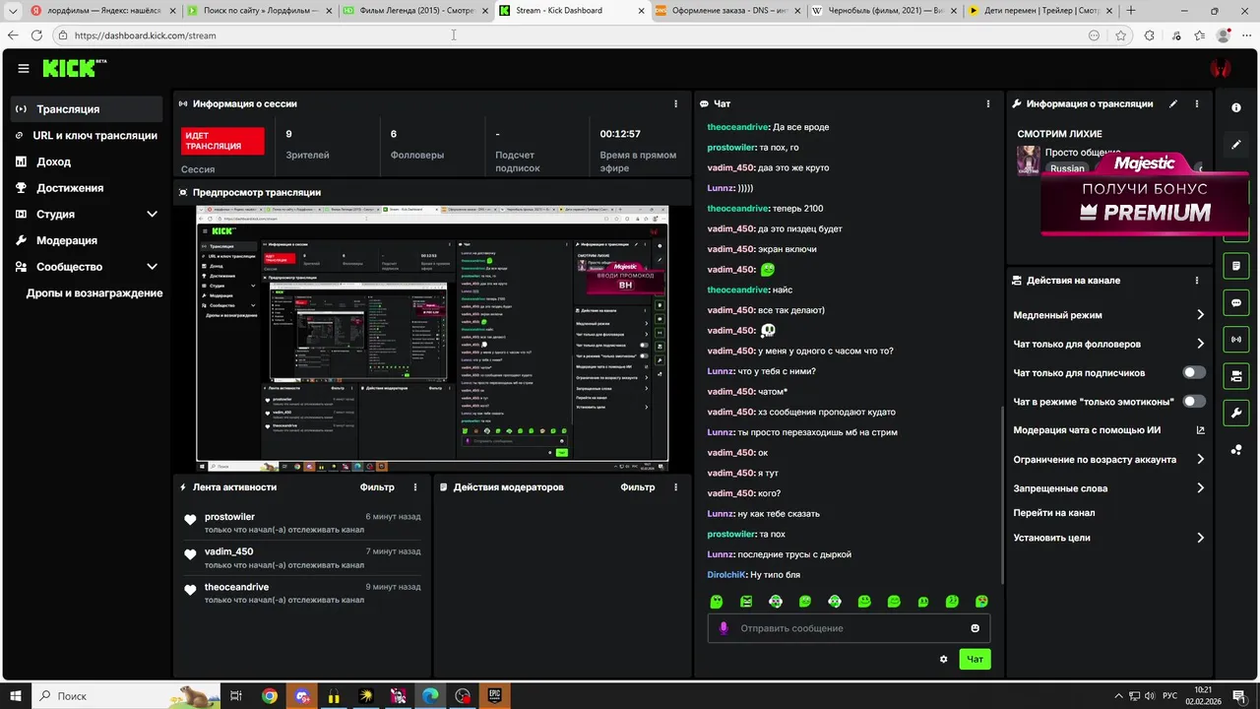Image resolution: width=1260 pixels, height=709 pixels.
Task: Toggle Чат в режиме "только эмотиконы" switch
Action: pos(1194,402)
